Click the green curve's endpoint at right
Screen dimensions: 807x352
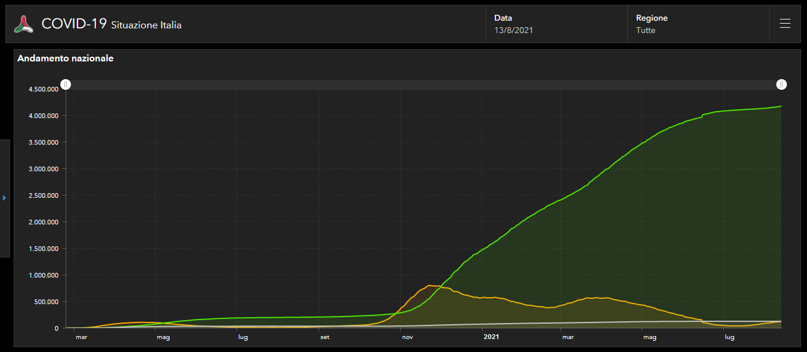pos(780,106)
